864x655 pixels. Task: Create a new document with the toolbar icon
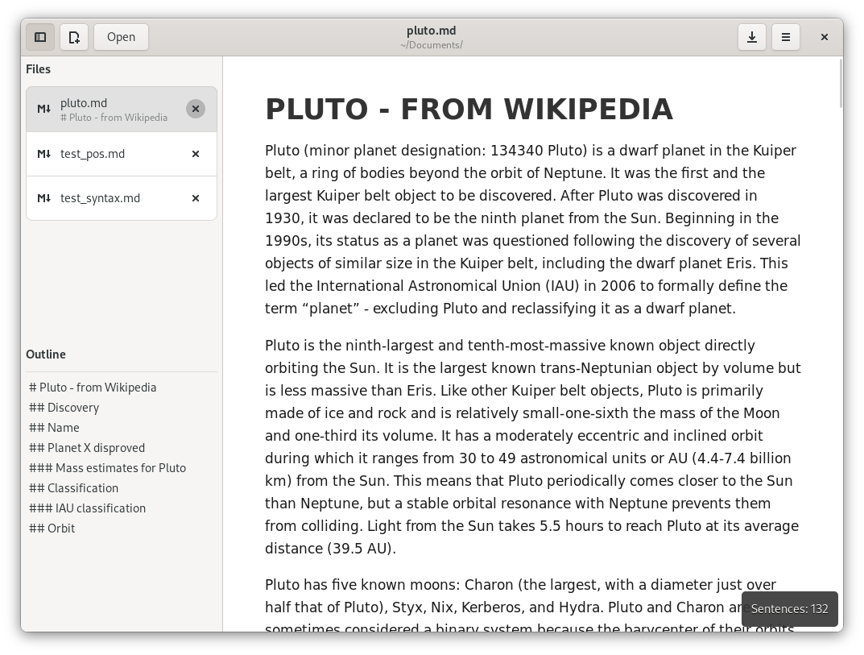[74, 37]
